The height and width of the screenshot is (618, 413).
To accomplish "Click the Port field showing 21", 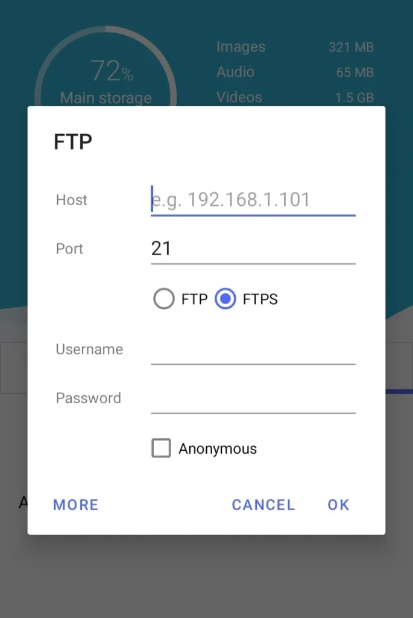I will (252, 248).
